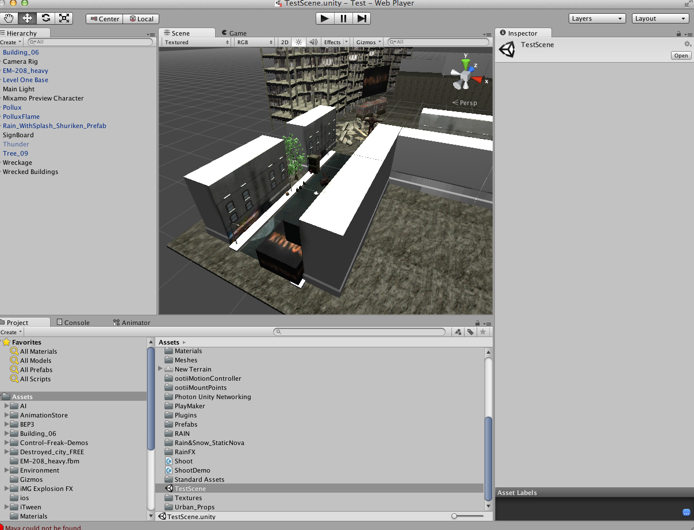Toggle Center pivot mode button
The height and width of the screenshot is (530, 694).
pos(105,19)
